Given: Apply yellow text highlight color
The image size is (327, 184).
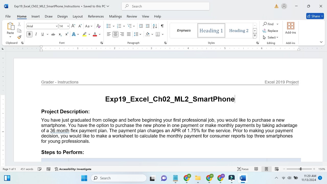Looking at the screenshot, I should point(85,34).
